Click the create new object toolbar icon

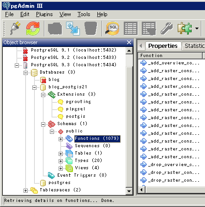(x=73, y=29)
